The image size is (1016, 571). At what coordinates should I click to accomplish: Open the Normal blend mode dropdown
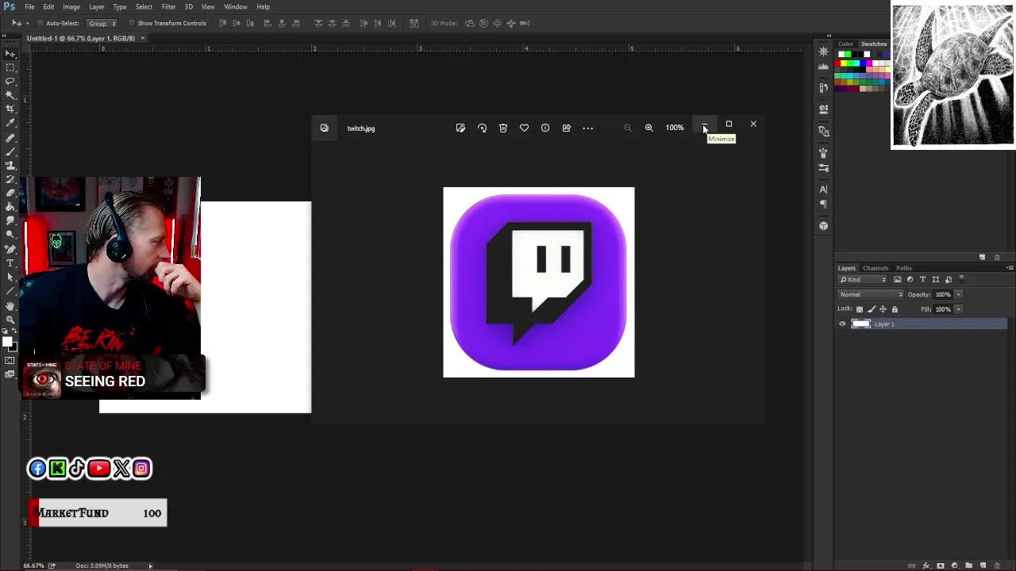click(x=871, y=294)
